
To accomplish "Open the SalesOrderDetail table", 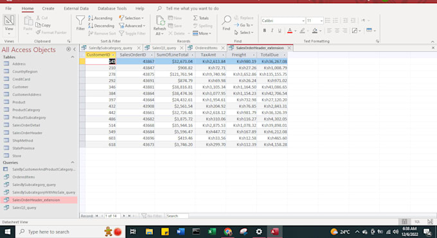I will pos(26,125).
